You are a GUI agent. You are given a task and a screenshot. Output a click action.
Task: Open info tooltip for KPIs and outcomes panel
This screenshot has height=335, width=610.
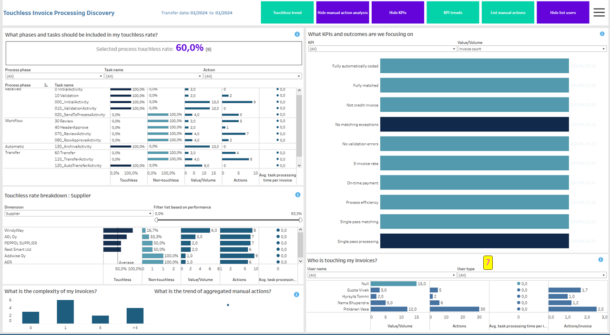pos(601,34)
